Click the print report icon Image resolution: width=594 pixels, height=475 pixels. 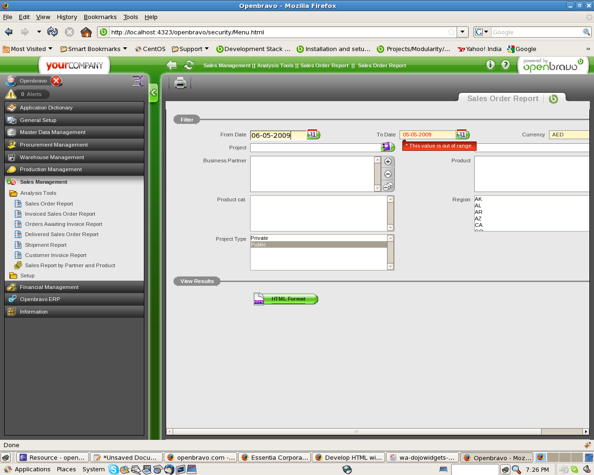(180, 83)
